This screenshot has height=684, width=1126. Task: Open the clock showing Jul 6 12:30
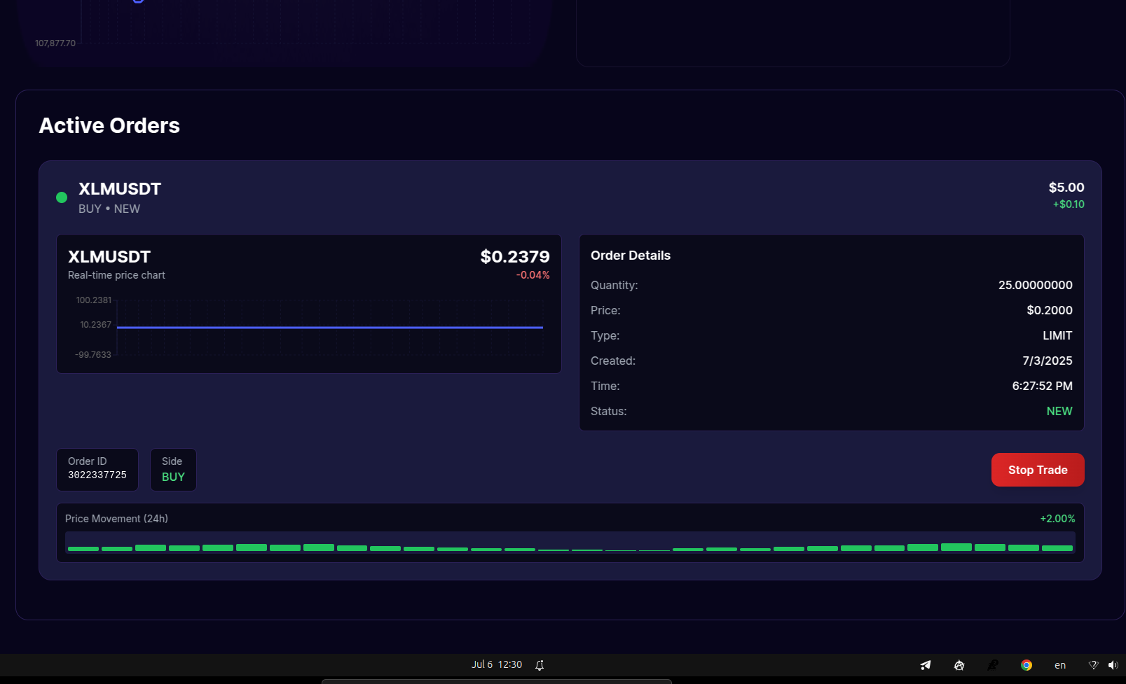click(497, 664)
